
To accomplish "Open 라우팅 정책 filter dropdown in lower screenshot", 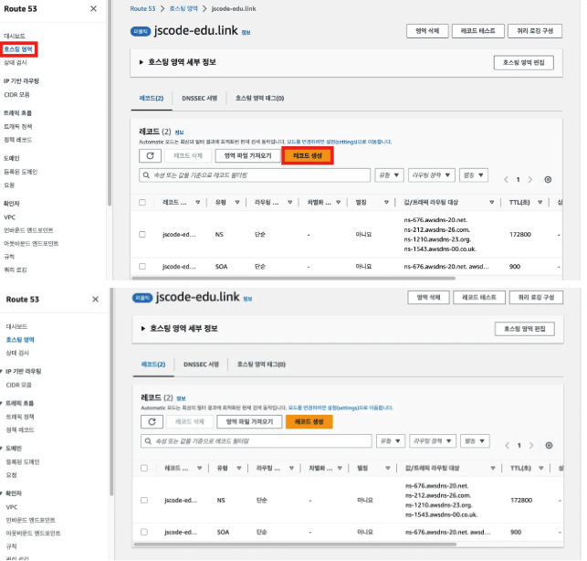I will (433, 441).
